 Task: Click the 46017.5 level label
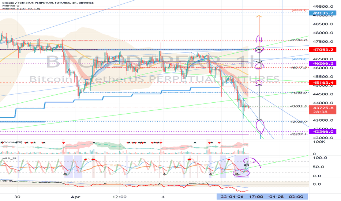[299, 68]
